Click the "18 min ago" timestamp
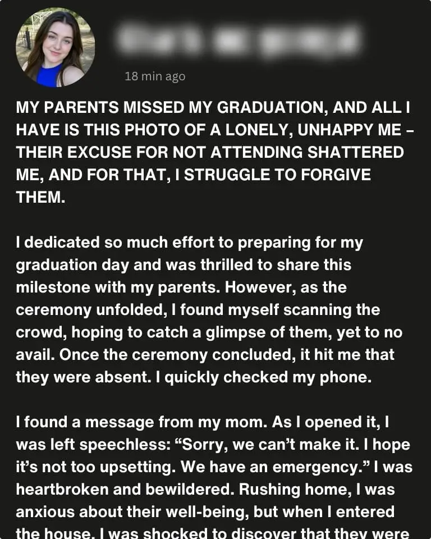The image size is (431, 539). tap(154, 76)
